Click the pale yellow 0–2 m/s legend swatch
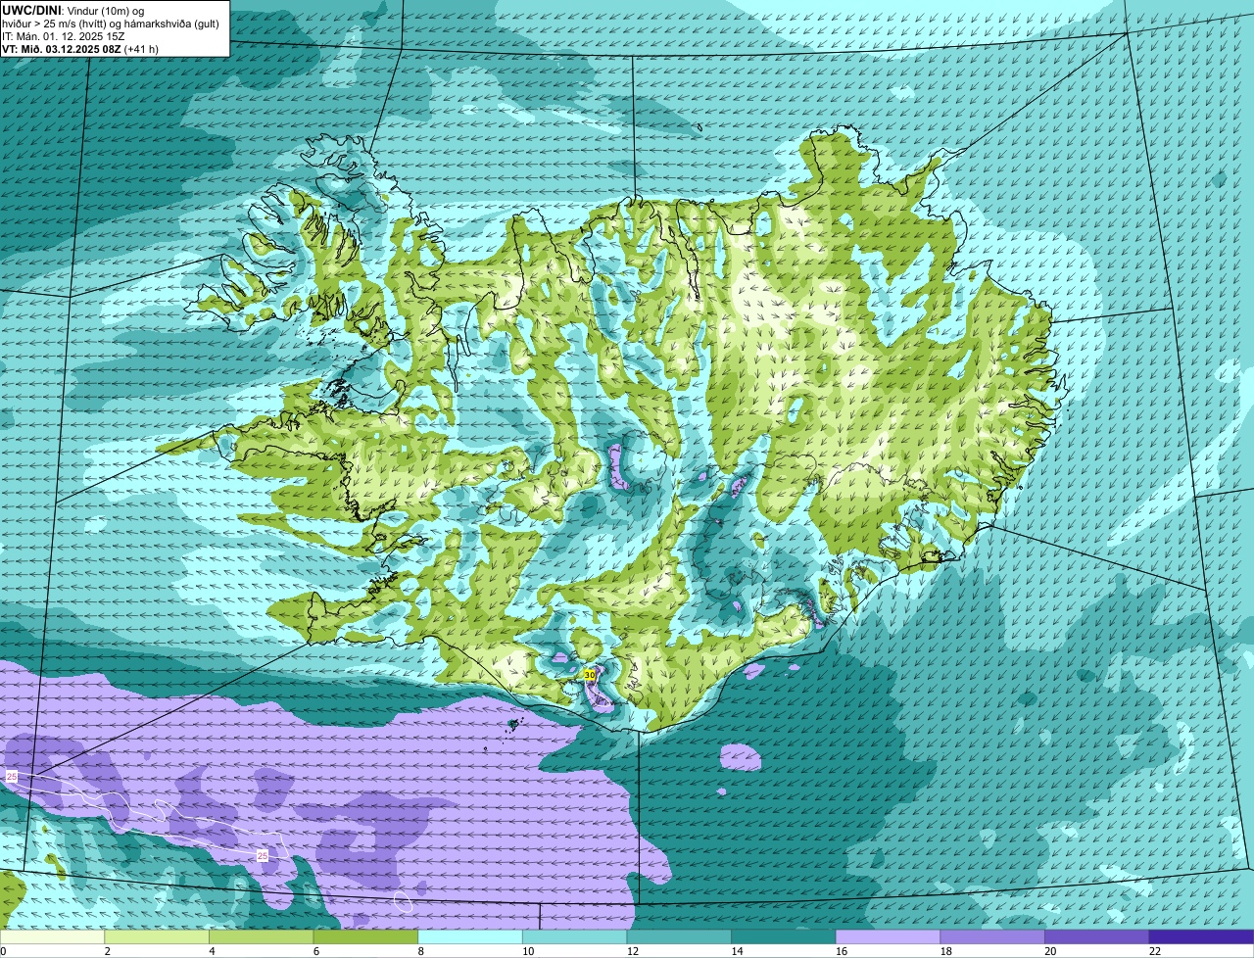 (52, 937)
